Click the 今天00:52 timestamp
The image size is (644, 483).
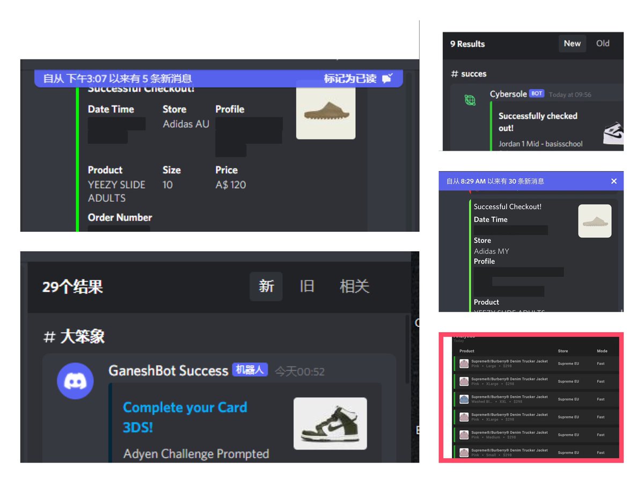click(x=299, y=371)
